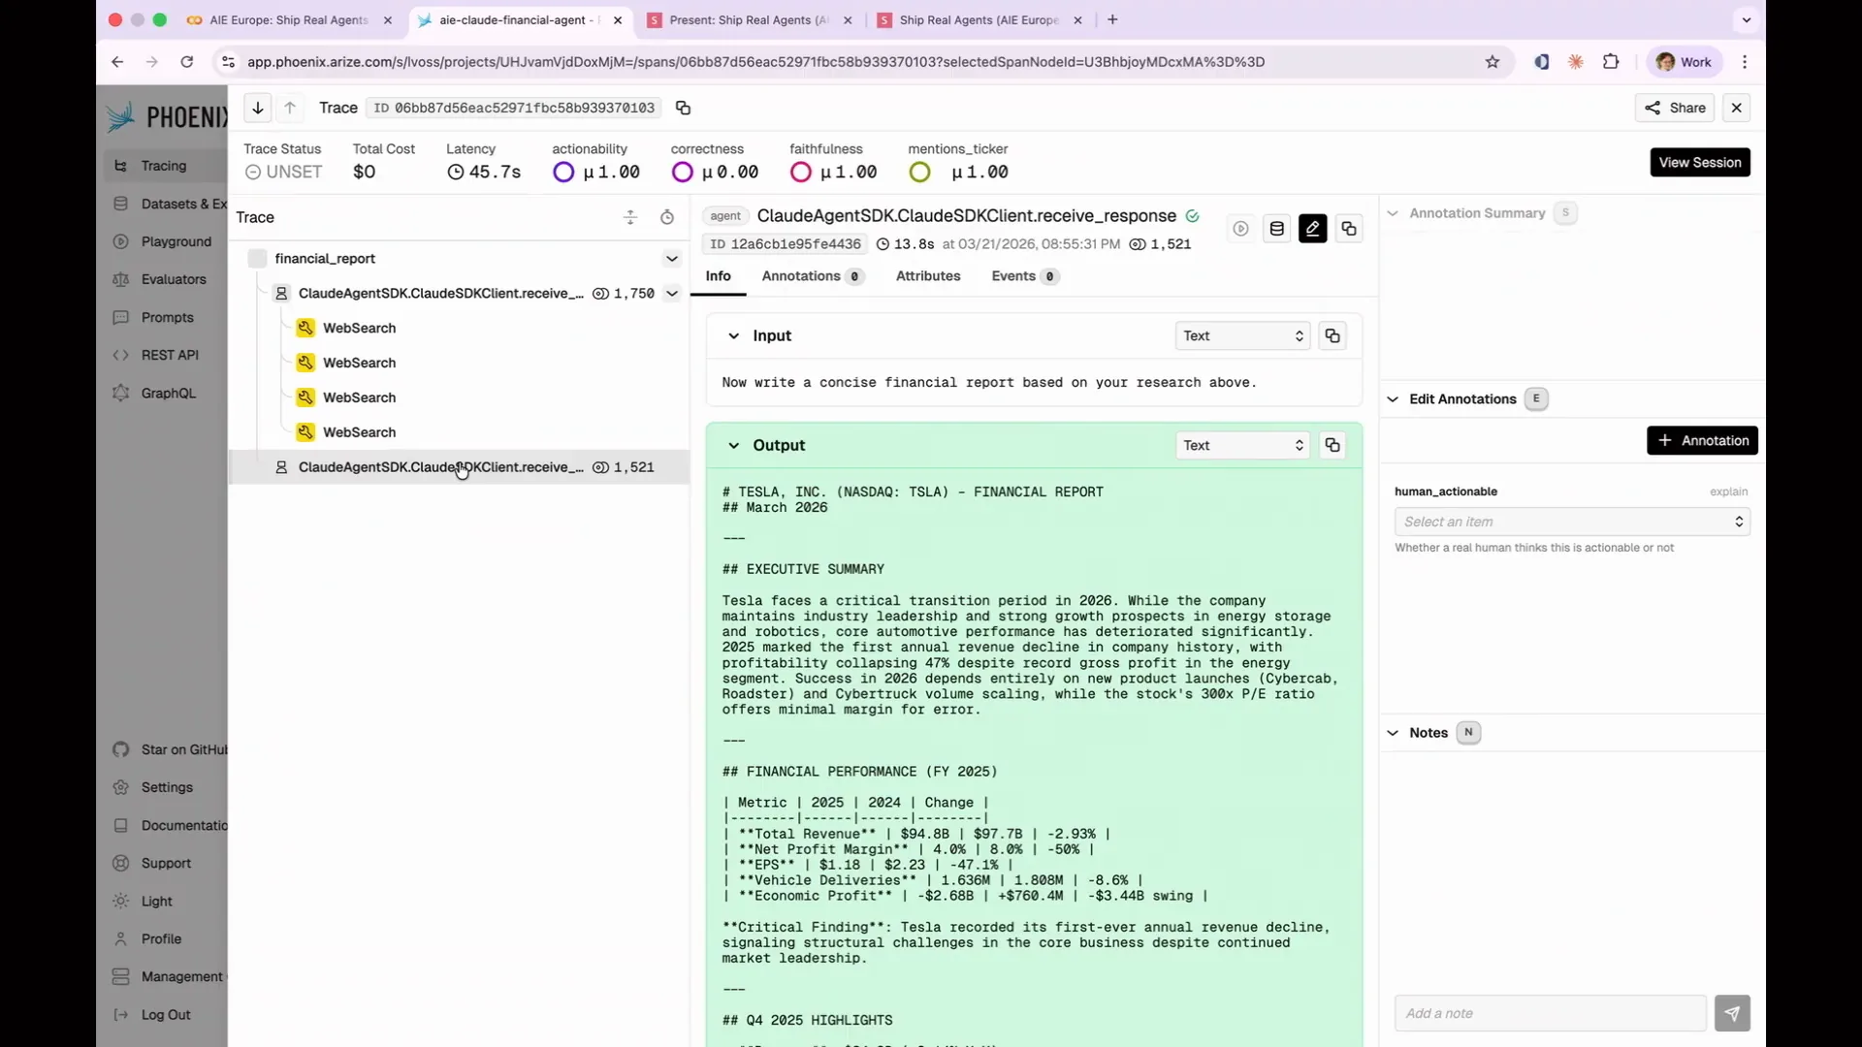The height and width of the screenshot is (1047, 1862).
Task: Close the trace detail panel
Action: [1737, 108]
